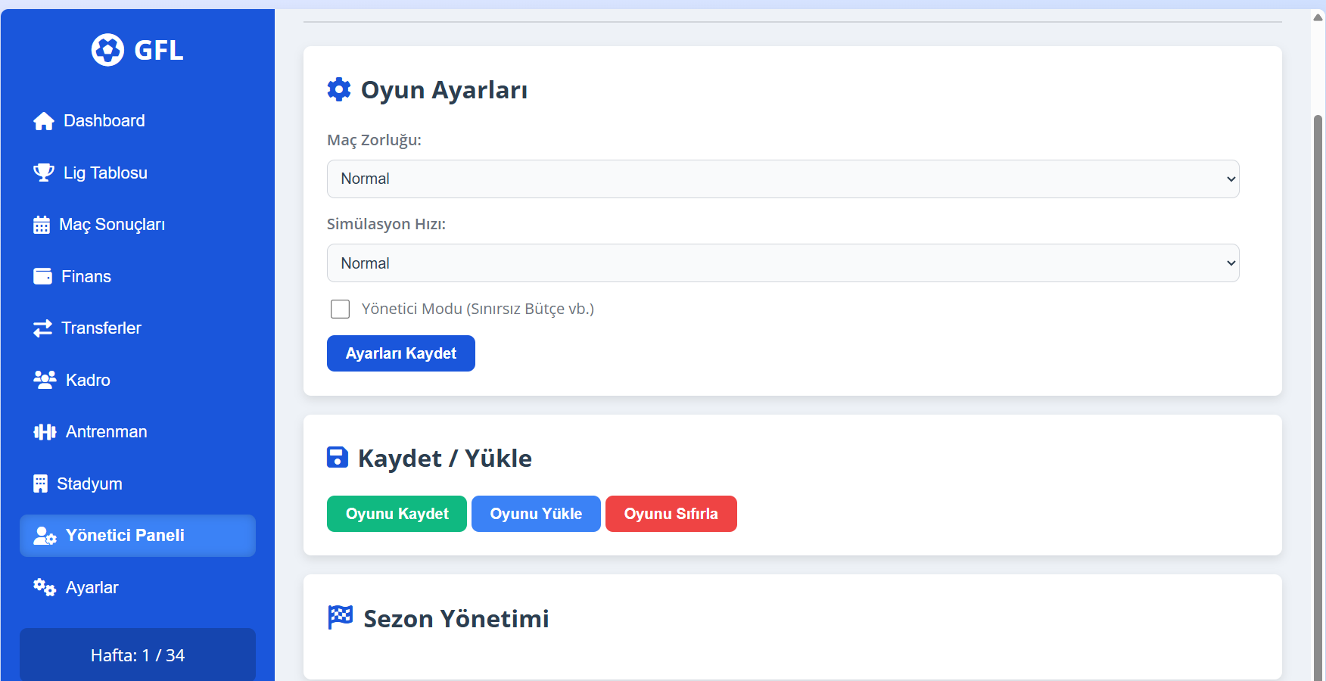Click the green Oyunu Kaydet button

(x=397, y=514)
